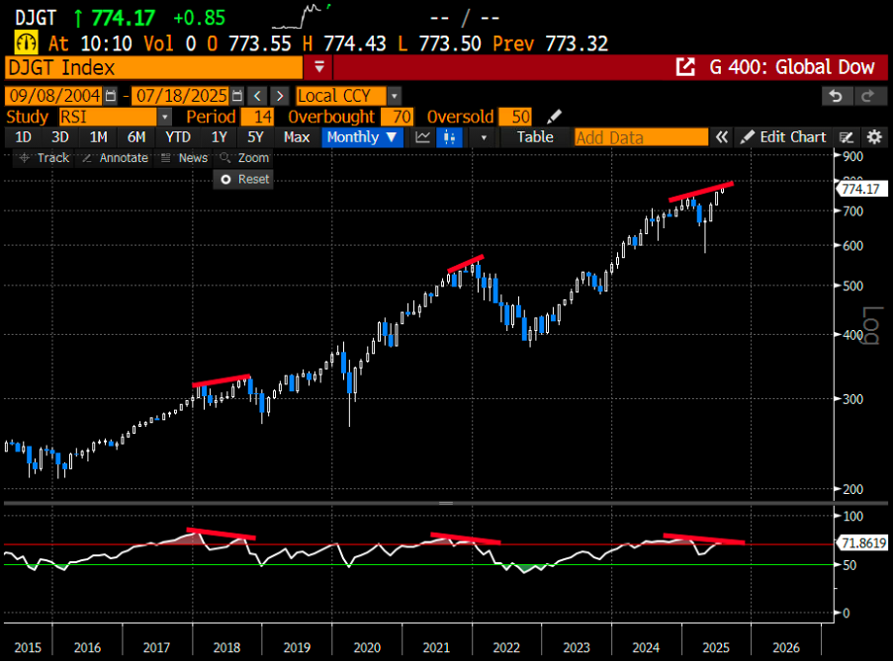
Task: Click the 71.8619 RSI value label
Action: tap(862, 542)
